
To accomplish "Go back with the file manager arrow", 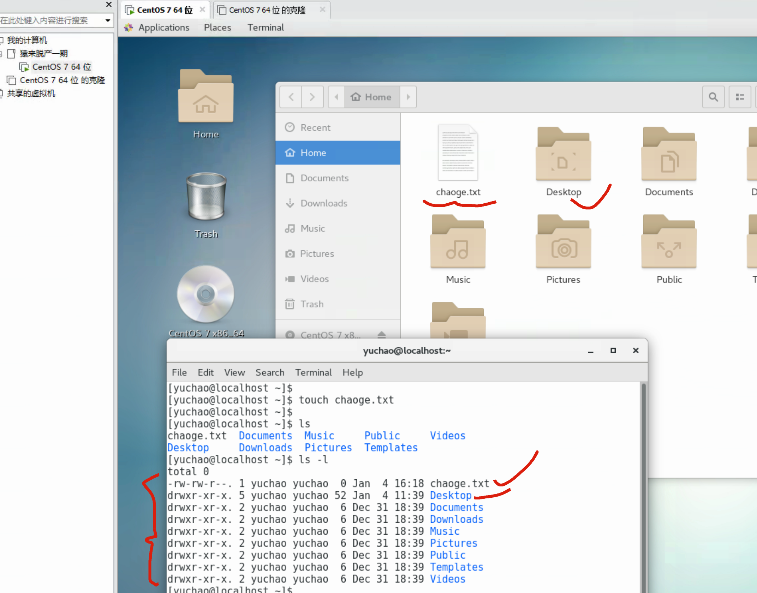I will click(291, 97).
